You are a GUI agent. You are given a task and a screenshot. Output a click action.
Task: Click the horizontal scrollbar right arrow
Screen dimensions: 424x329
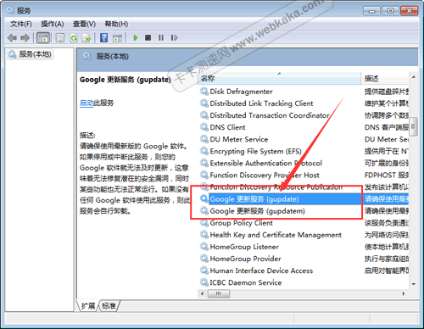[x=404, y=294]
